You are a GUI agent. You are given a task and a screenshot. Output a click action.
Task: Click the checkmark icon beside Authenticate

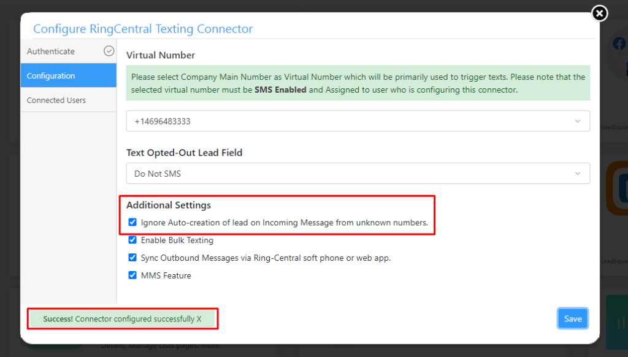point(108,51)
